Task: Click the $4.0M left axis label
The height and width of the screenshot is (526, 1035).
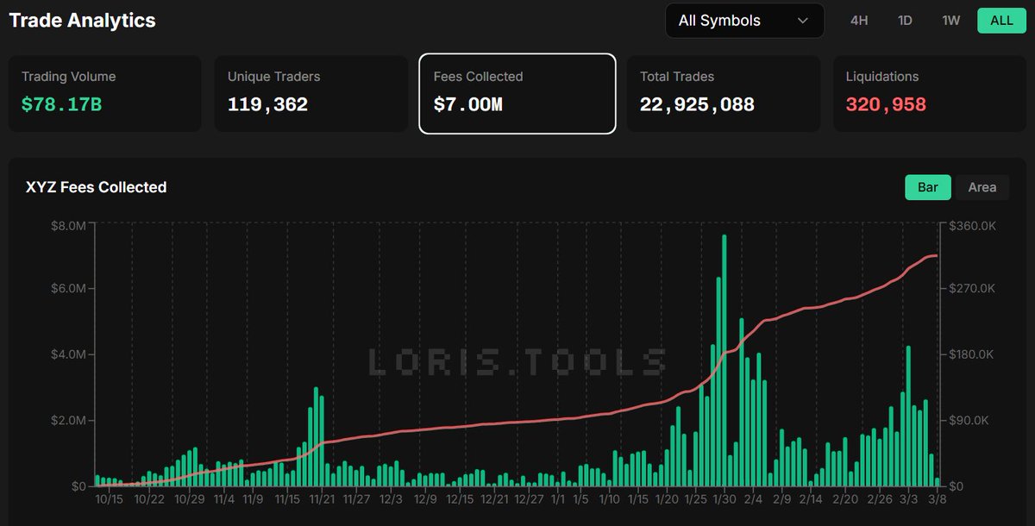Action: click(68, 354)
